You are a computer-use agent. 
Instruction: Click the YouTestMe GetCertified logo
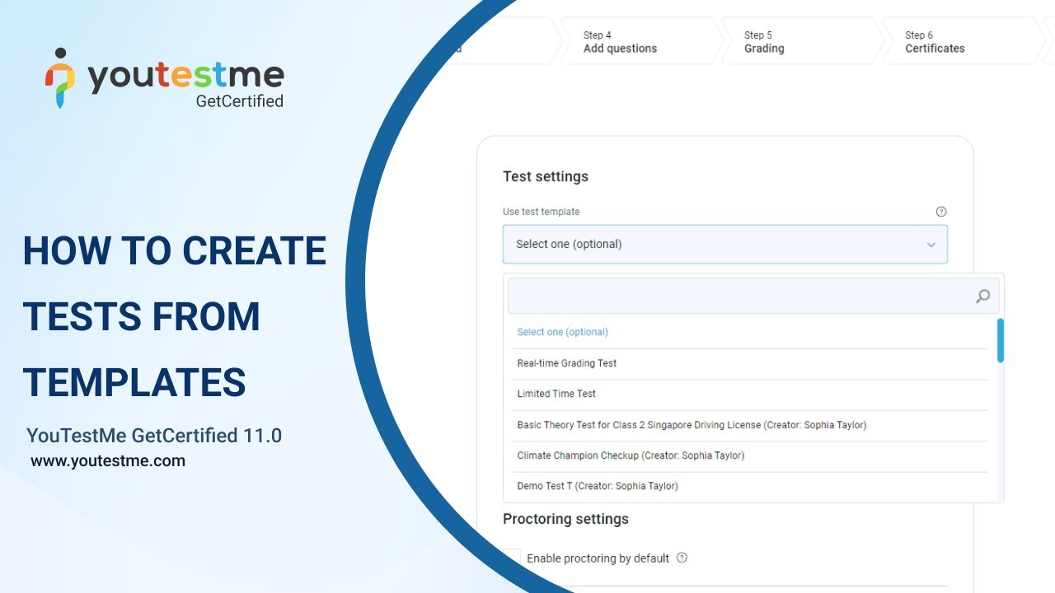(165, 78)
